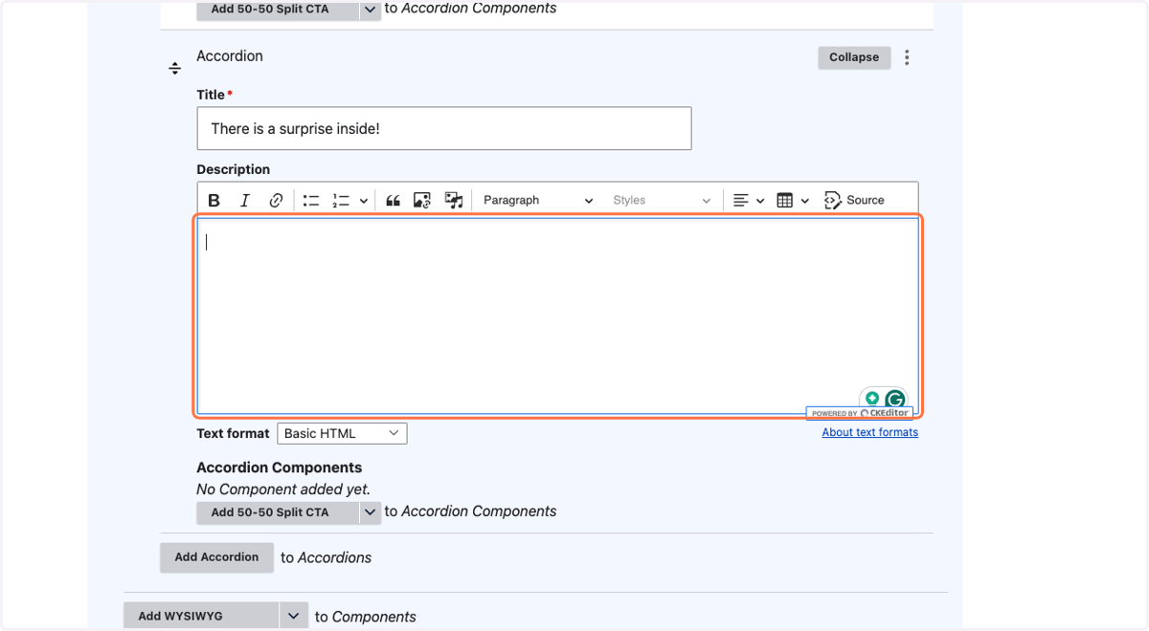The width and height of the screenshot is (1149, 631).
Task: Open numbered list style options arrow
Action: [x=364, y=201]
